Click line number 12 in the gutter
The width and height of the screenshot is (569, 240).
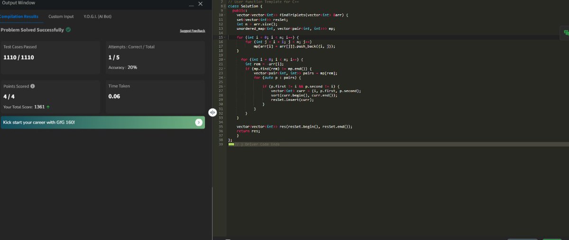221,24
